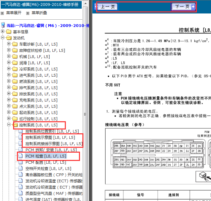
Task: Expand the 润滑 [L8, LF, L5] node
Action: tap(9, 62)
